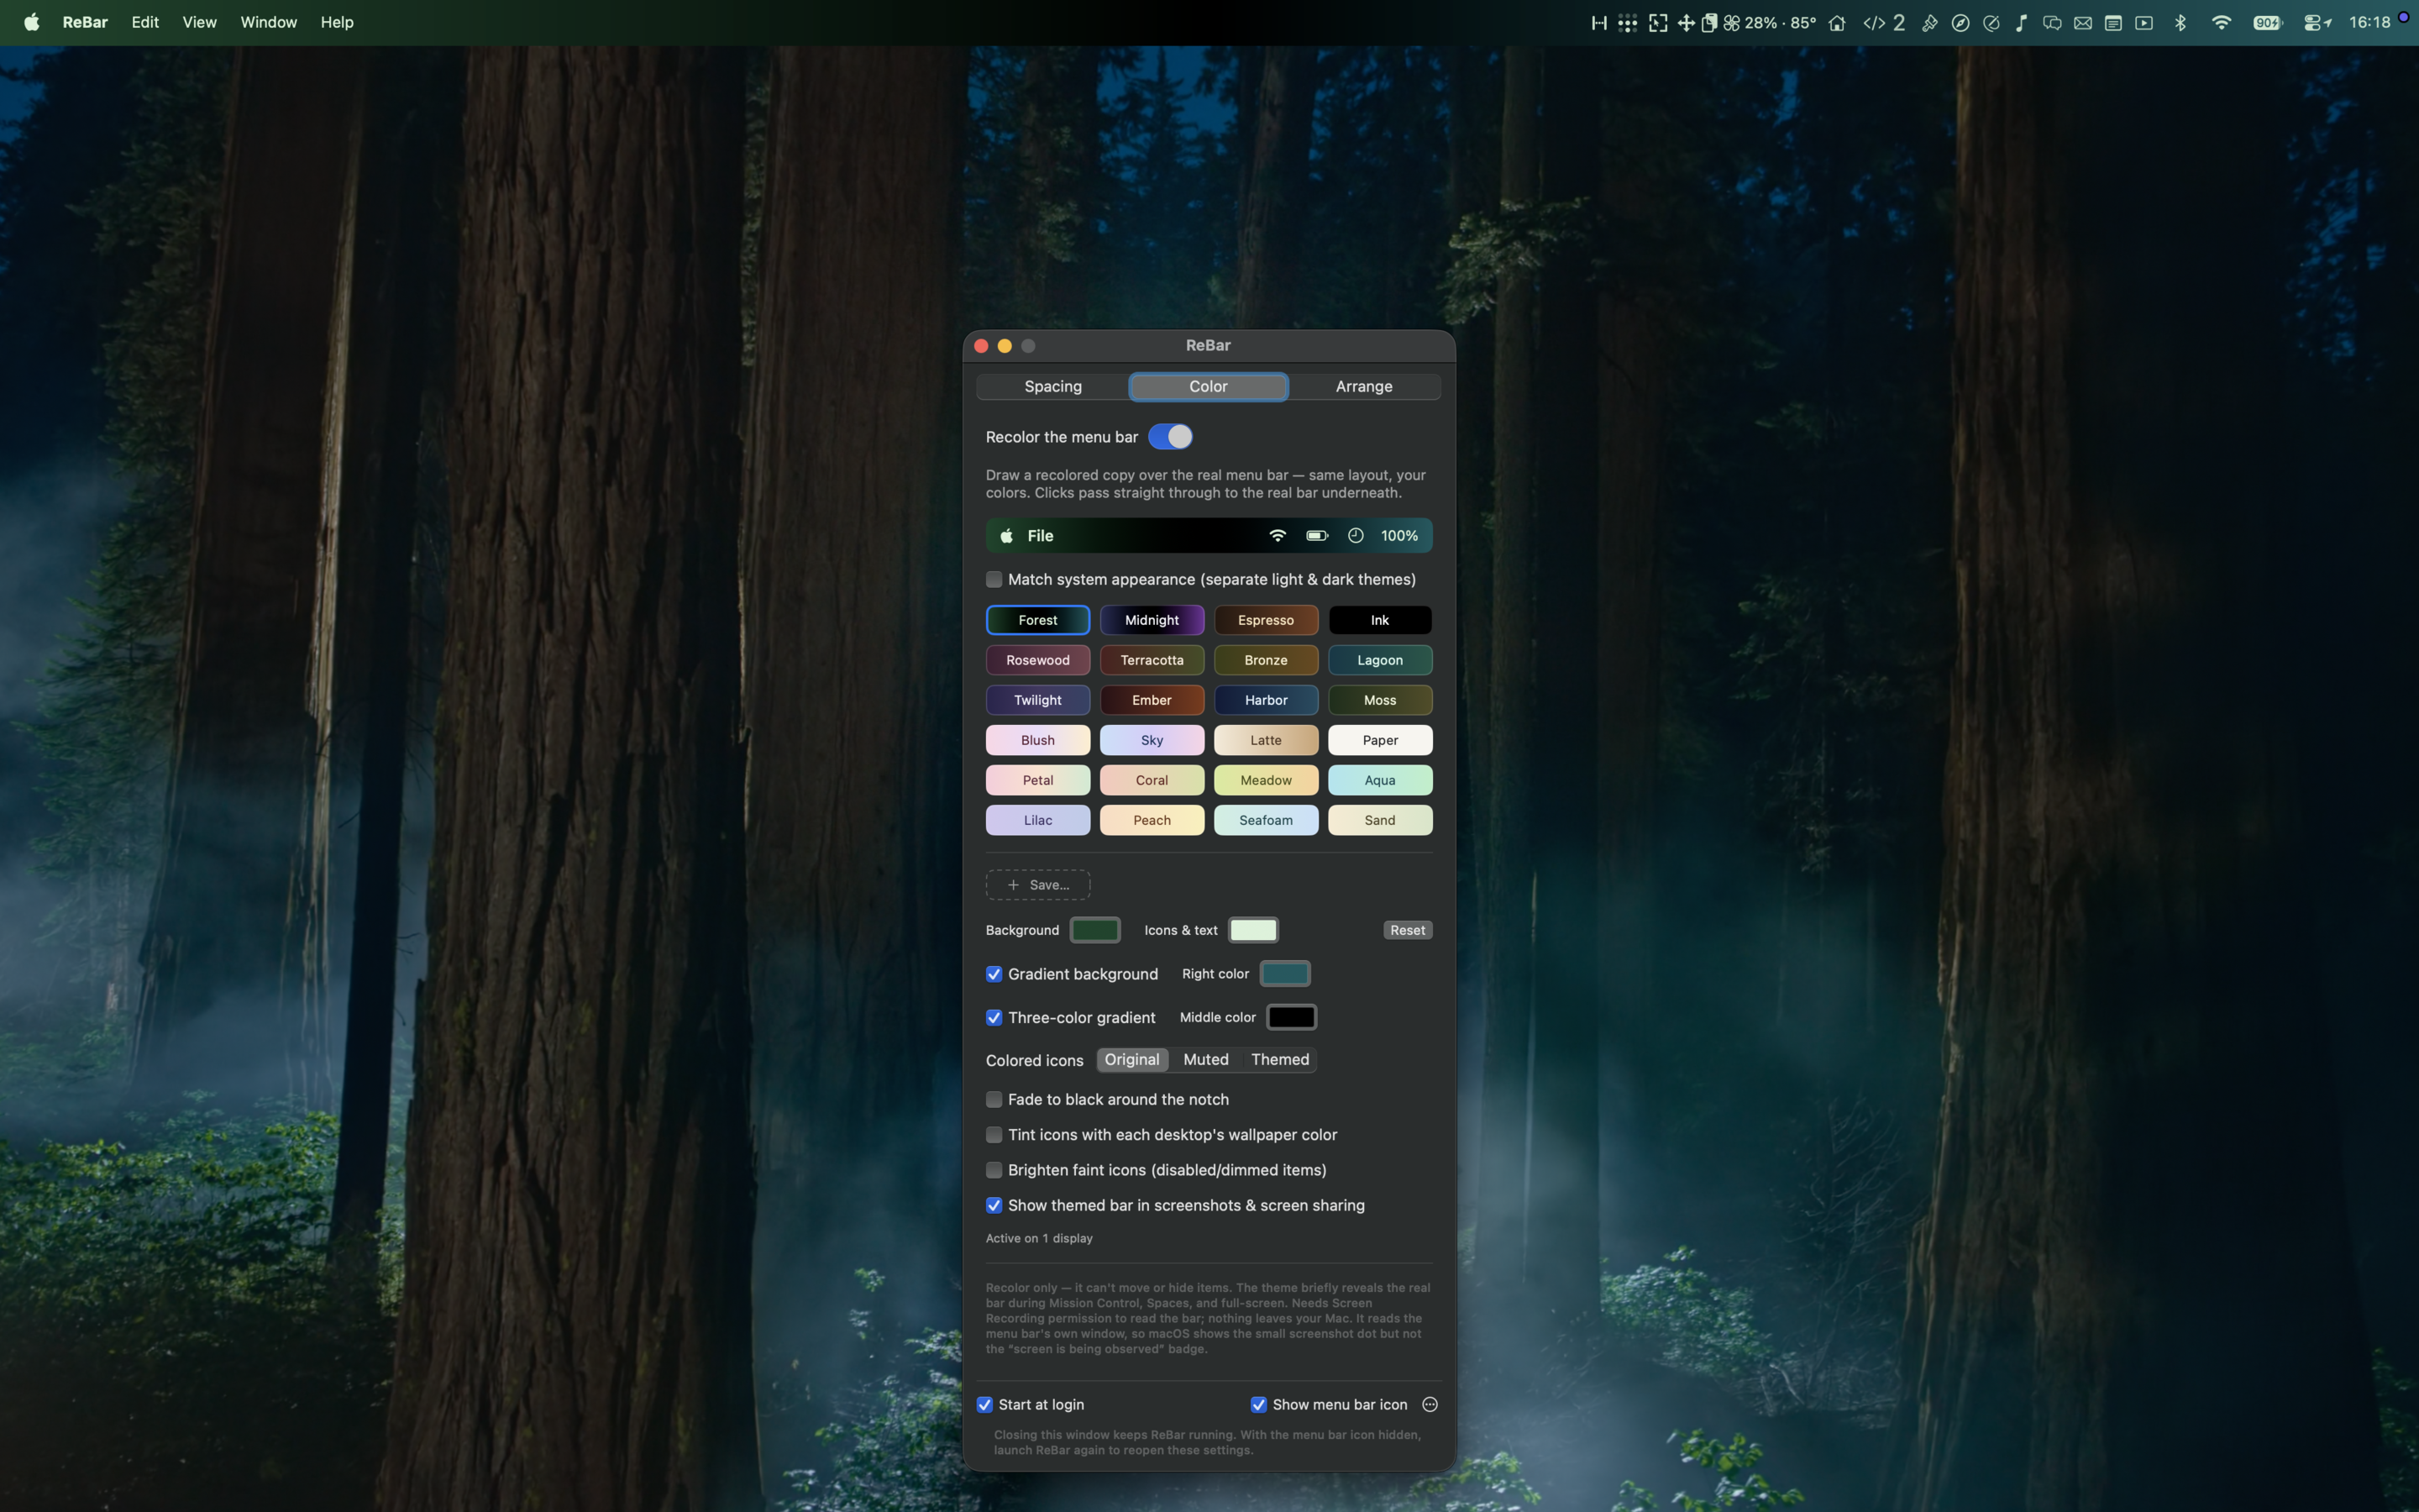Screen dimensions: 2419x1512
Task: Set Colored icons to Muted
Action: pos(1205,1060)
